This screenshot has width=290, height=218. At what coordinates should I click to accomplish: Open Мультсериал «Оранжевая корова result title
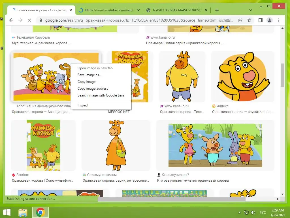click(x=41, y=43)
